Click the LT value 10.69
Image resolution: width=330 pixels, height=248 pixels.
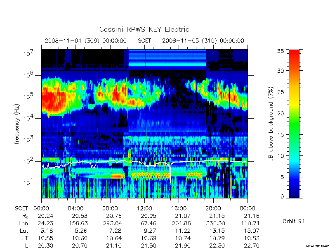[x=148, y=238]
